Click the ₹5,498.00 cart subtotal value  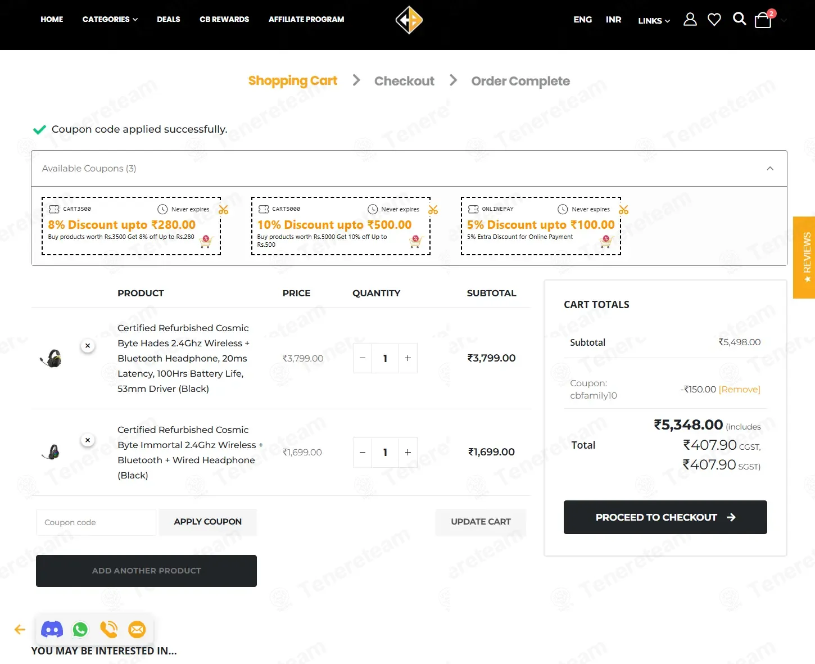click(740, 342)
